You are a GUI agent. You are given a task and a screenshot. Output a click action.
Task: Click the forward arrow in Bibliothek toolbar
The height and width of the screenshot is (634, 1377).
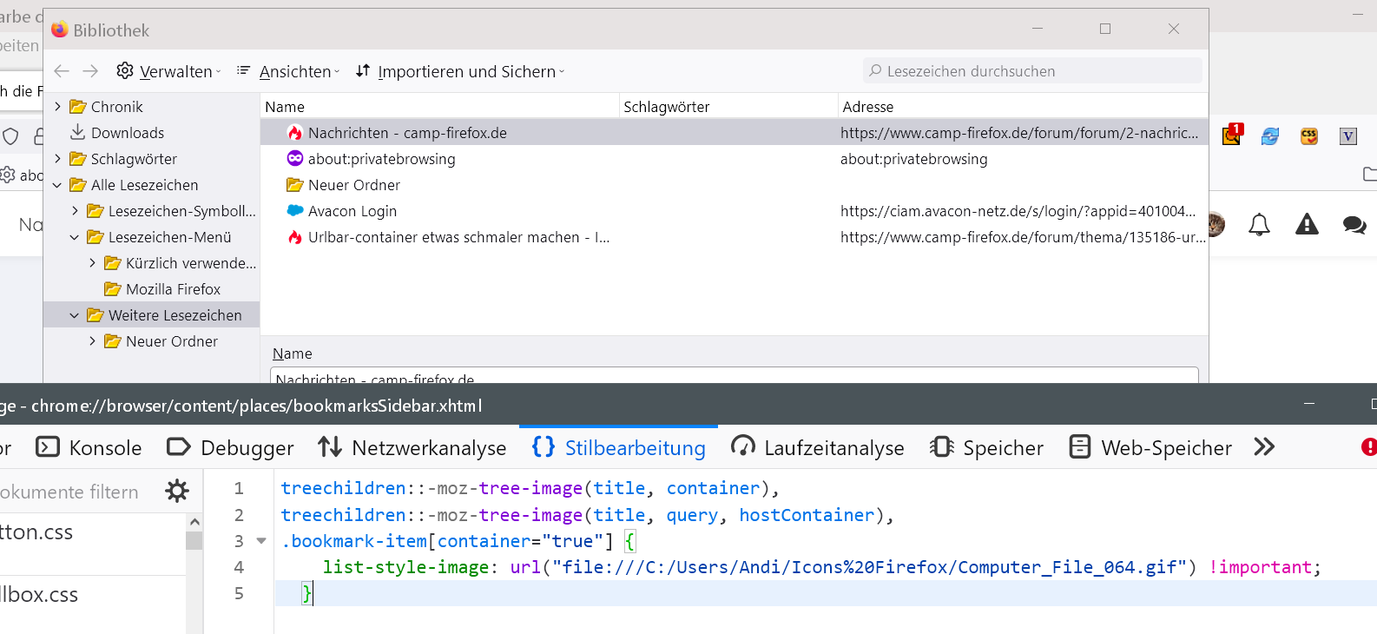pyautogui.click(x=90, y=71)
